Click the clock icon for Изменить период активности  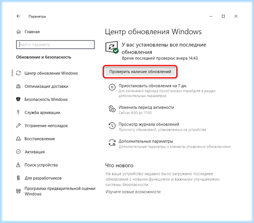click(x=112, y=109)
